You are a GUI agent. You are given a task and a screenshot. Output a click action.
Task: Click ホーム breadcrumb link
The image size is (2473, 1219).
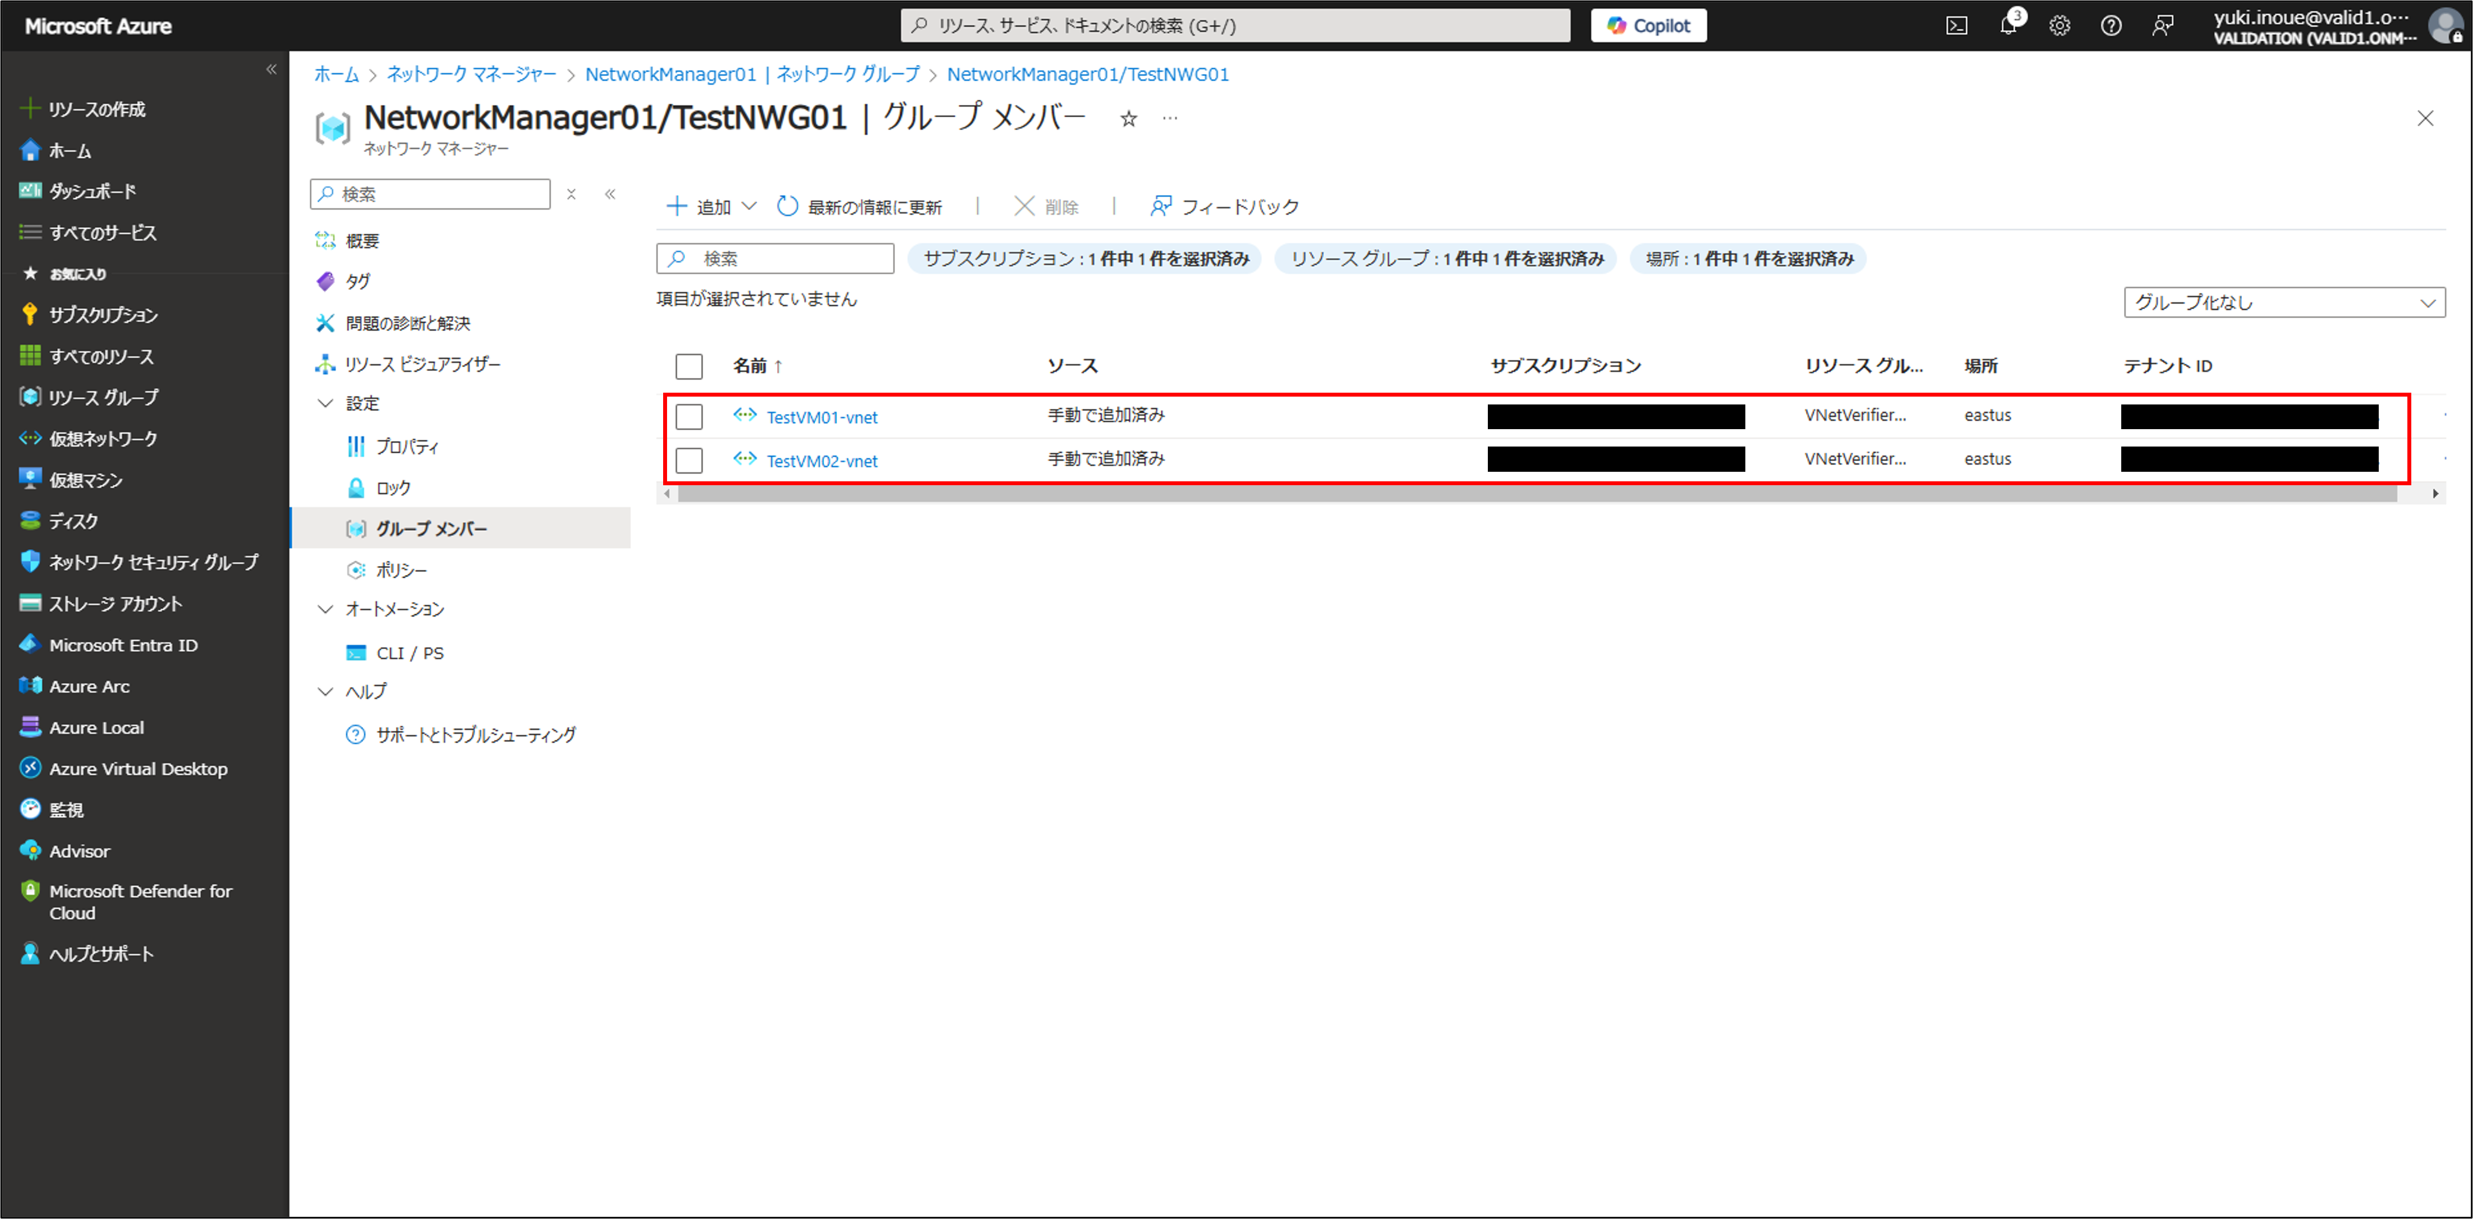[336, 74]
